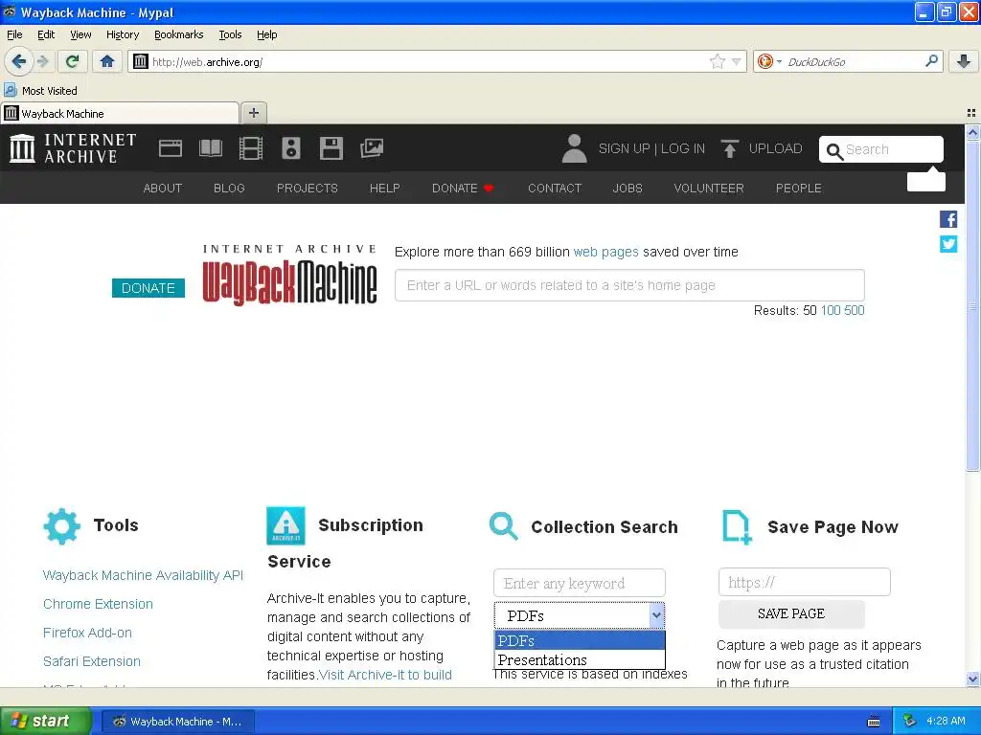Bookmark this page with the star icon

(717, 61)
